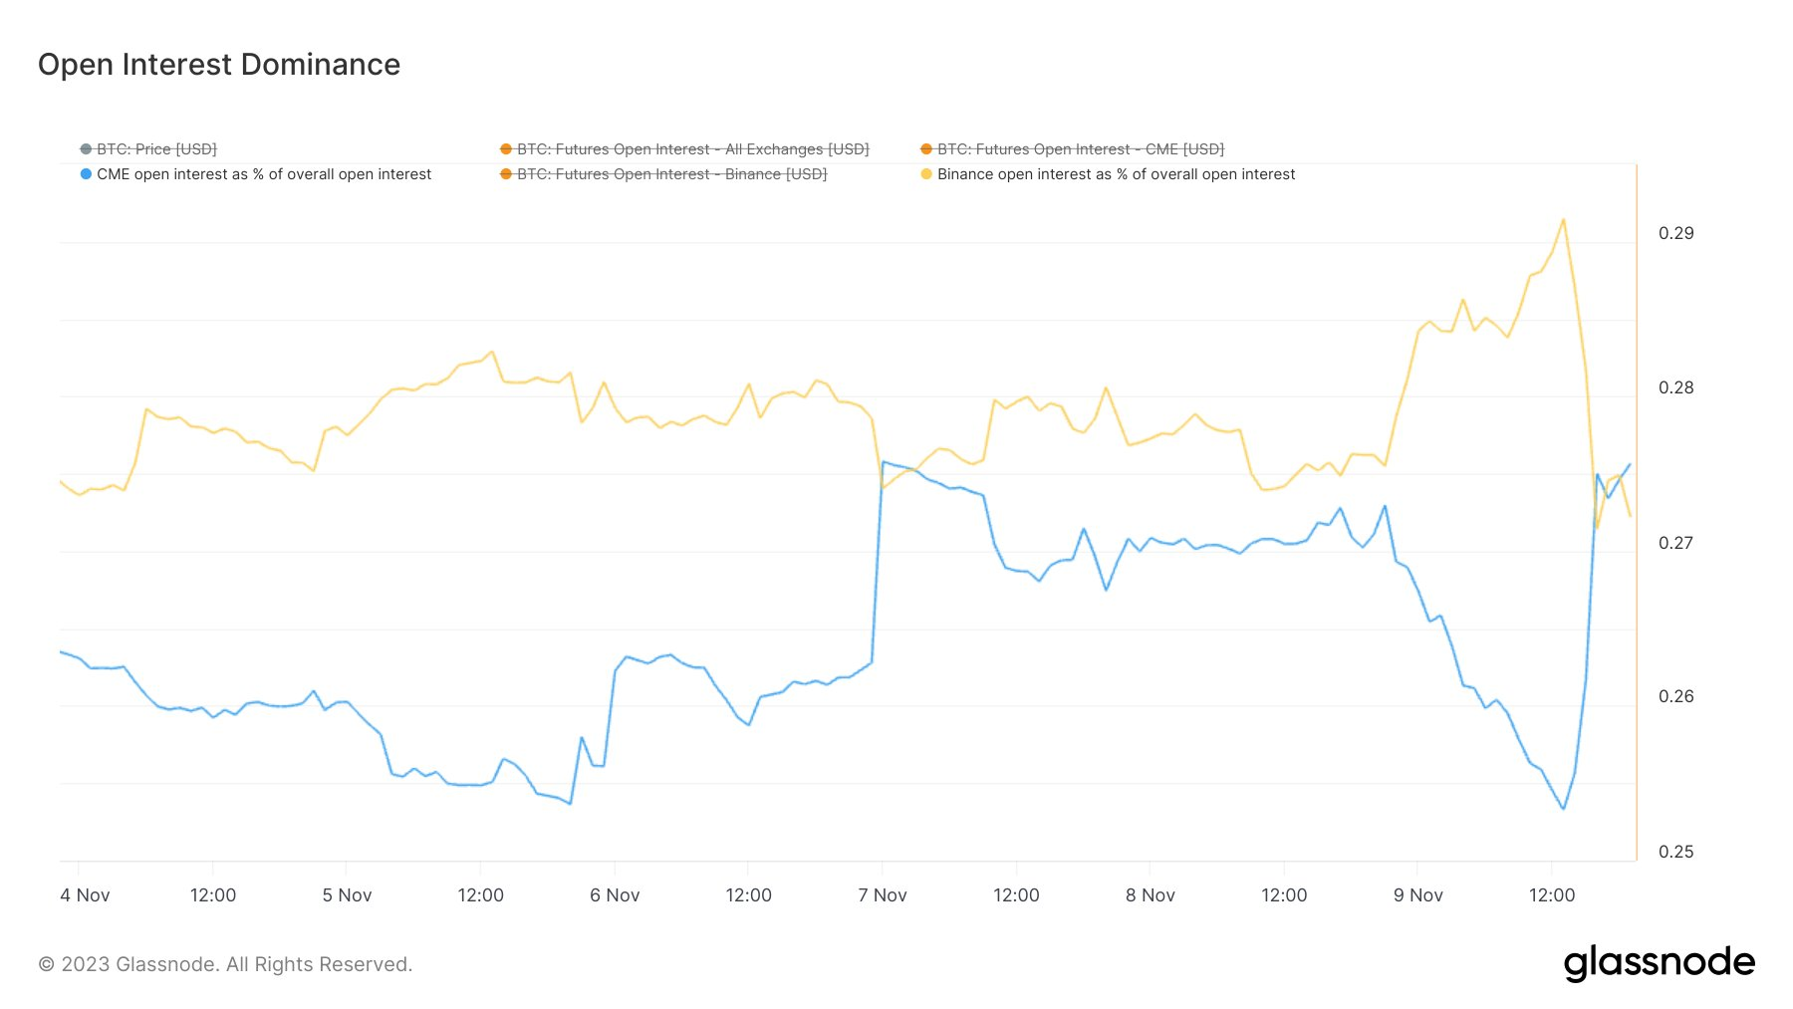
Task: Click the yellow Binance open interest legend dot
Action: [x=926, y=174]
